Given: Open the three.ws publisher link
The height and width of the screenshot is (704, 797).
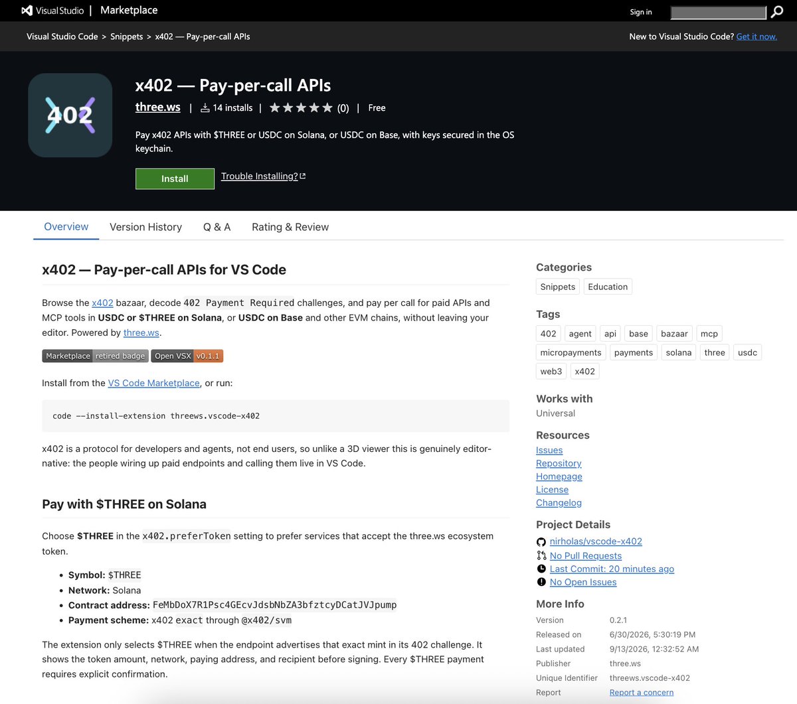Looking at the screenshot, I should [158, 107].
